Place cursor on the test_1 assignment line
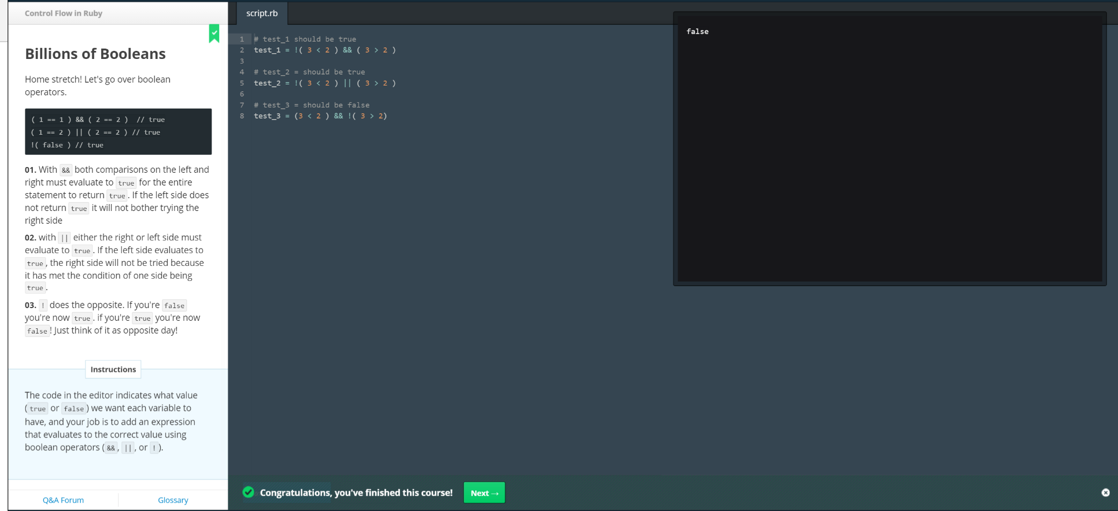The height and width of the screenshot is (511, 1118). click(324, 50)
